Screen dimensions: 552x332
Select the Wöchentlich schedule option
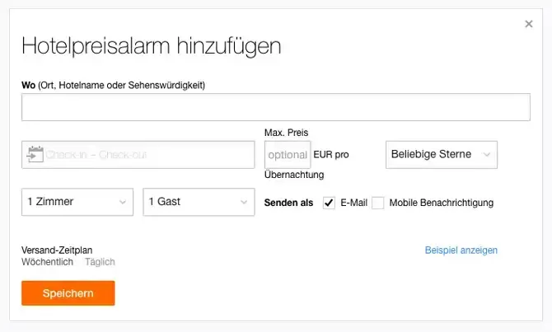47,262
